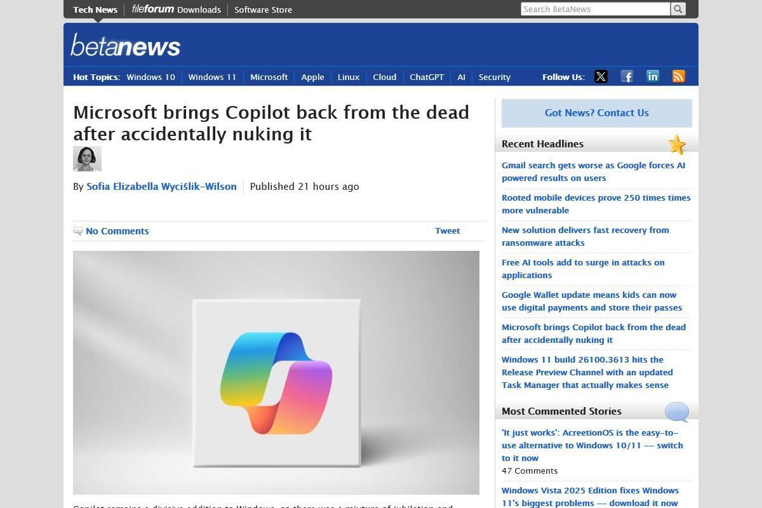Open fast recovery from ransomware headline

click(585, 236)
